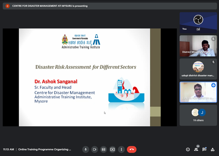Click the 'J' avatar in others tile
Viewport: 219px width, 156px height.
(202, 112)
